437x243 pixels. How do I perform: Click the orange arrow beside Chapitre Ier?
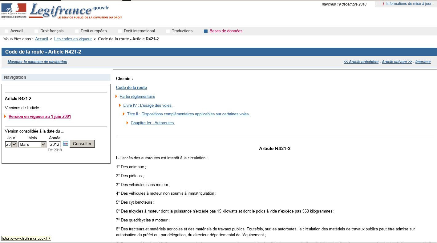128,123
